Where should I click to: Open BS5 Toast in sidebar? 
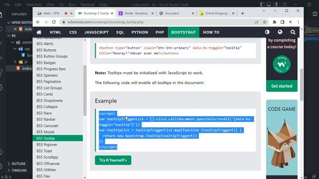coord(44,151)
